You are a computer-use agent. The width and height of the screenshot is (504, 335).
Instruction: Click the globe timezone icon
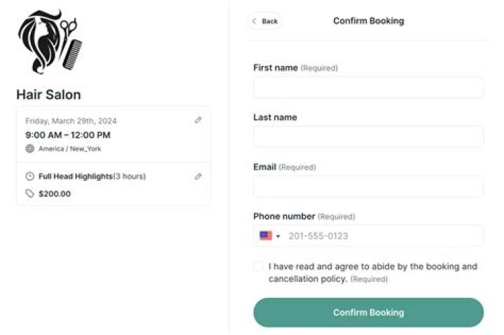[x=29, y=149]
